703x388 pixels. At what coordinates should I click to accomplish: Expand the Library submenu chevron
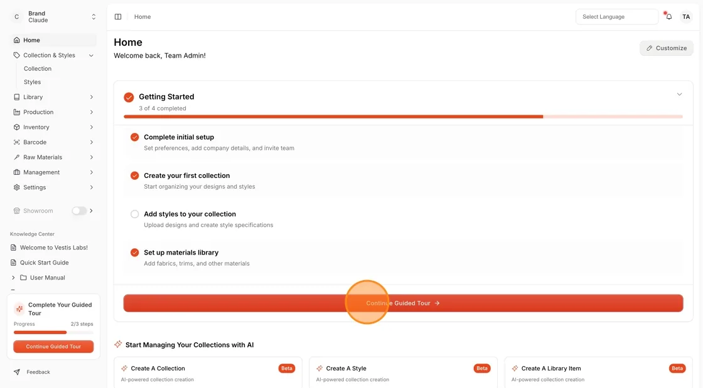(92, 97)
